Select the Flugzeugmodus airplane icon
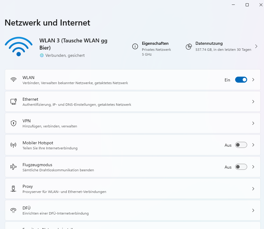This screenshot has width=264, height=229. (x=13, y=167)
